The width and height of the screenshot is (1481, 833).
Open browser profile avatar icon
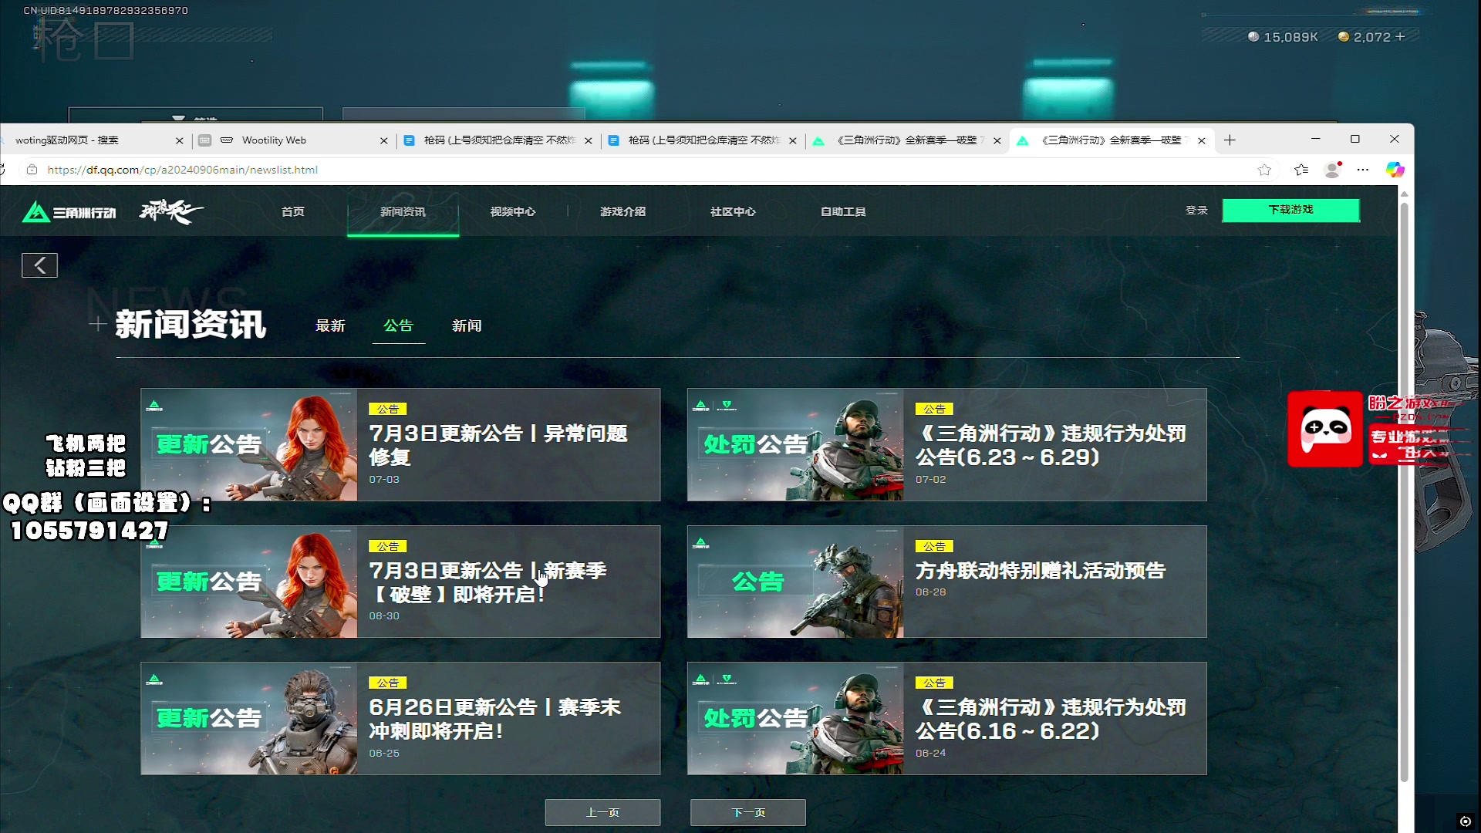point(1332,170)
